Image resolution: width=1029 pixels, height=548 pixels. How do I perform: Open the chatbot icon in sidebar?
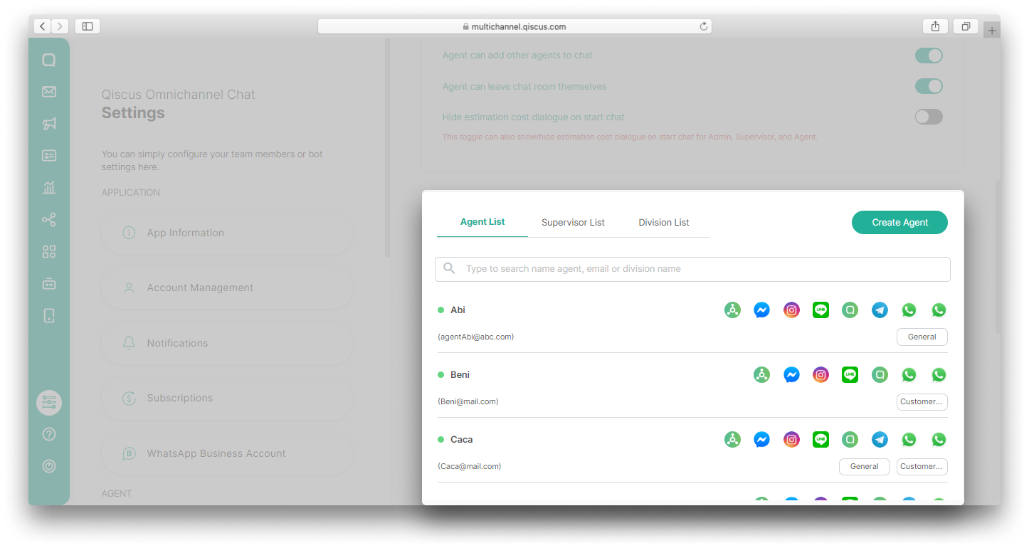coord(49,283)
